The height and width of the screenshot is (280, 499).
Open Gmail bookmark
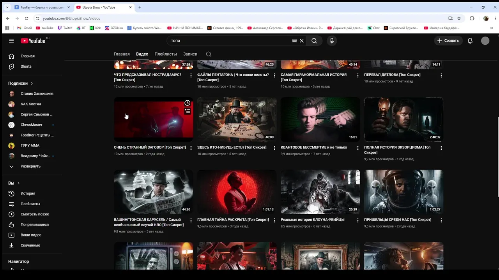(x=25, y=28)
